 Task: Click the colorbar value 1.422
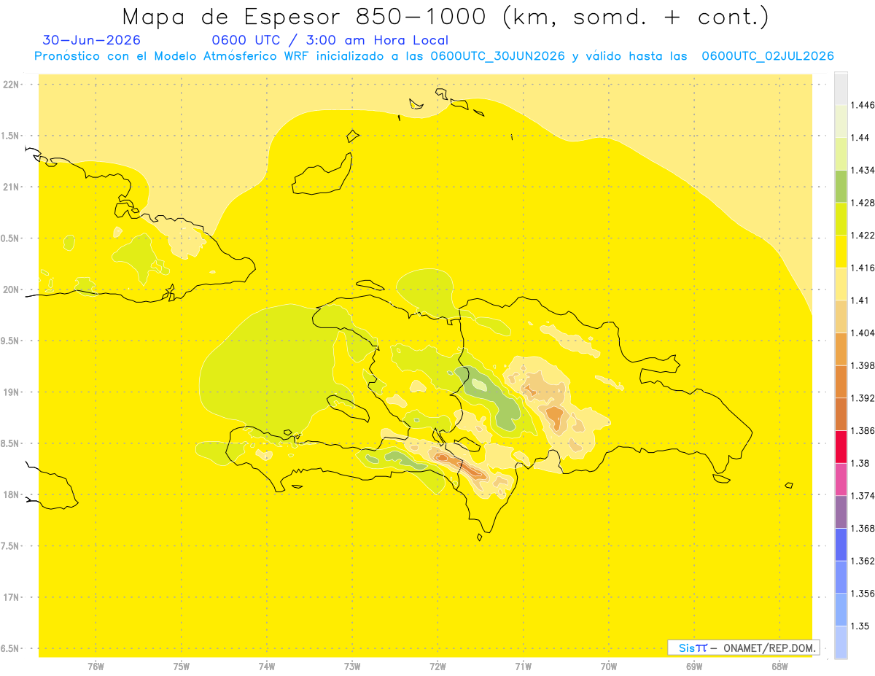coord(864,235)
